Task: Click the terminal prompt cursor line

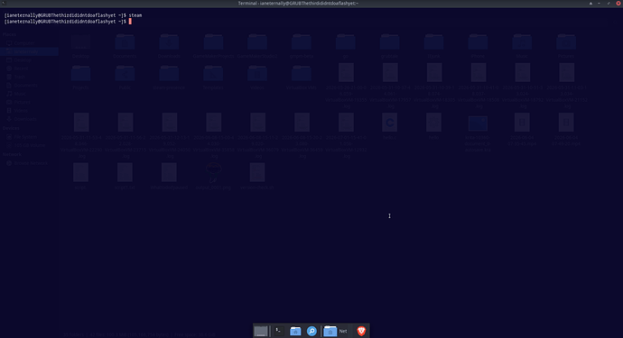Action: pos(68,22)
